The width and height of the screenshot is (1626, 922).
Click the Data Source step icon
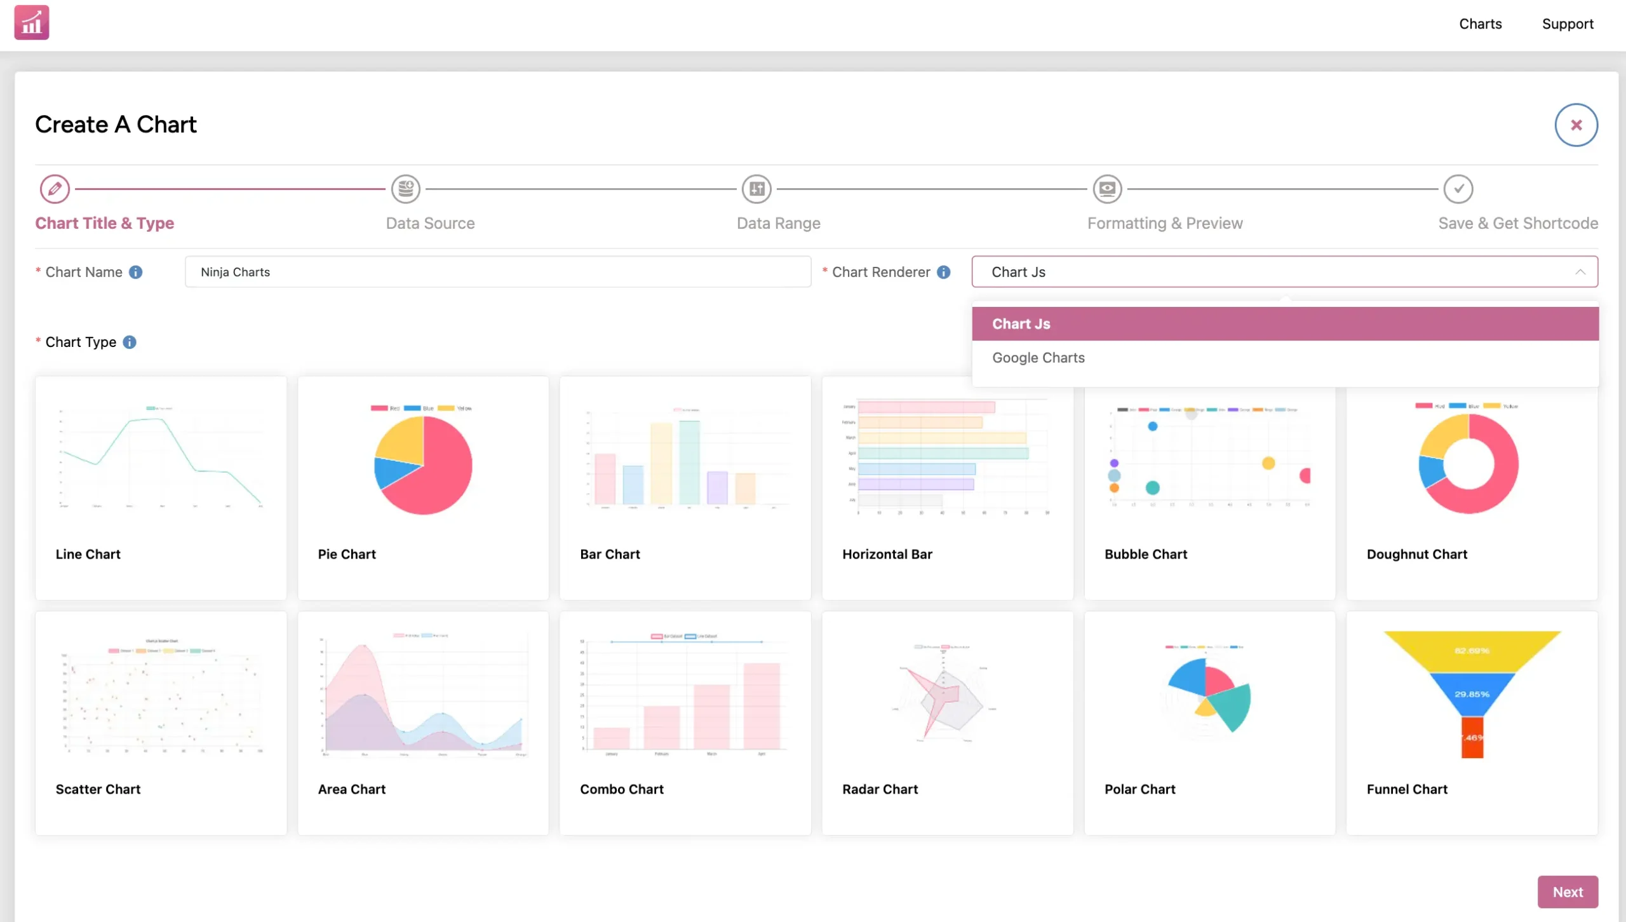[x=405, y=189]
